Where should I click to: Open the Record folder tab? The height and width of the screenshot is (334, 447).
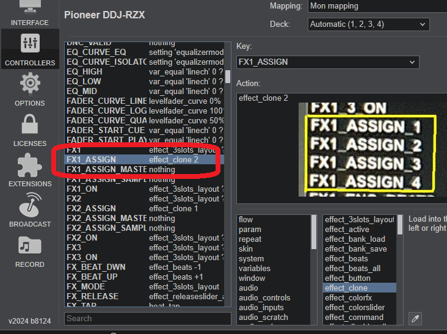29,250
